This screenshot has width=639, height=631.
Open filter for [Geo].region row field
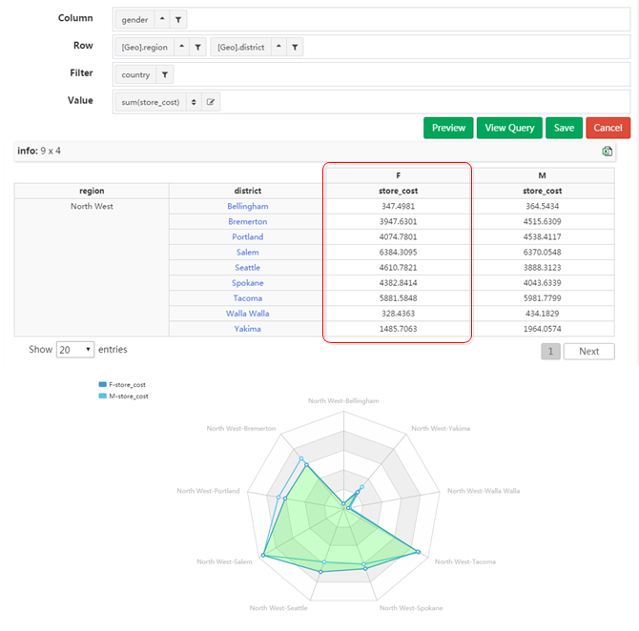(x=196, y=46)
